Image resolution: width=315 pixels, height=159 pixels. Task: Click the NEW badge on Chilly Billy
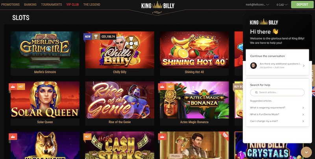87,37
